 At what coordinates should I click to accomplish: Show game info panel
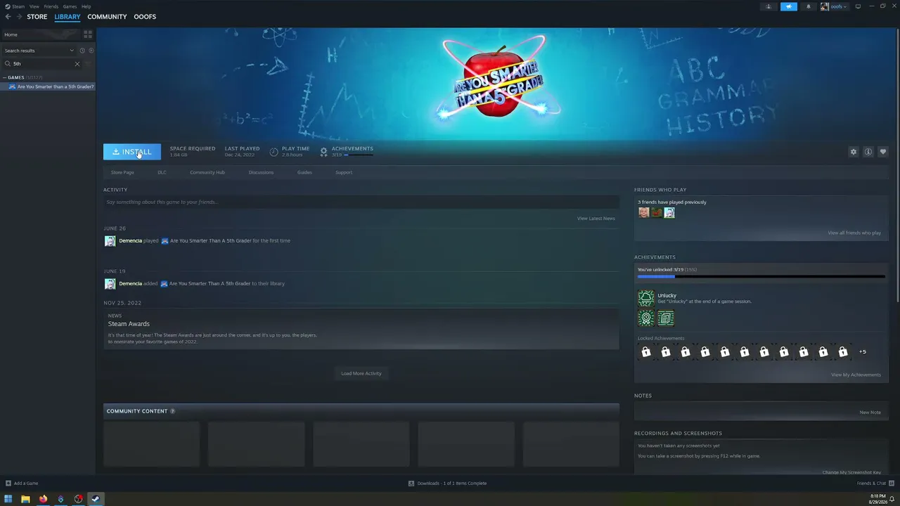click(x=868, y=152)
